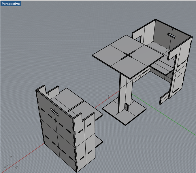Select the dark back panel of nearer chair
Image resolution: width=196 pixels, height=173 pixels.
[56, 127]
